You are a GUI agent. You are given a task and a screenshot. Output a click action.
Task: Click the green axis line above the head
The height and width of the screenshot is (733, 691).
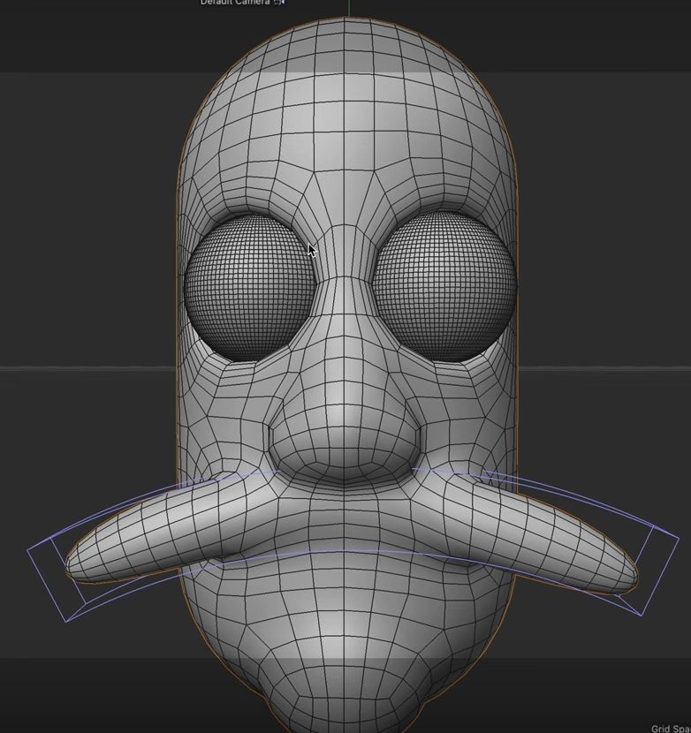pos(350,8)
